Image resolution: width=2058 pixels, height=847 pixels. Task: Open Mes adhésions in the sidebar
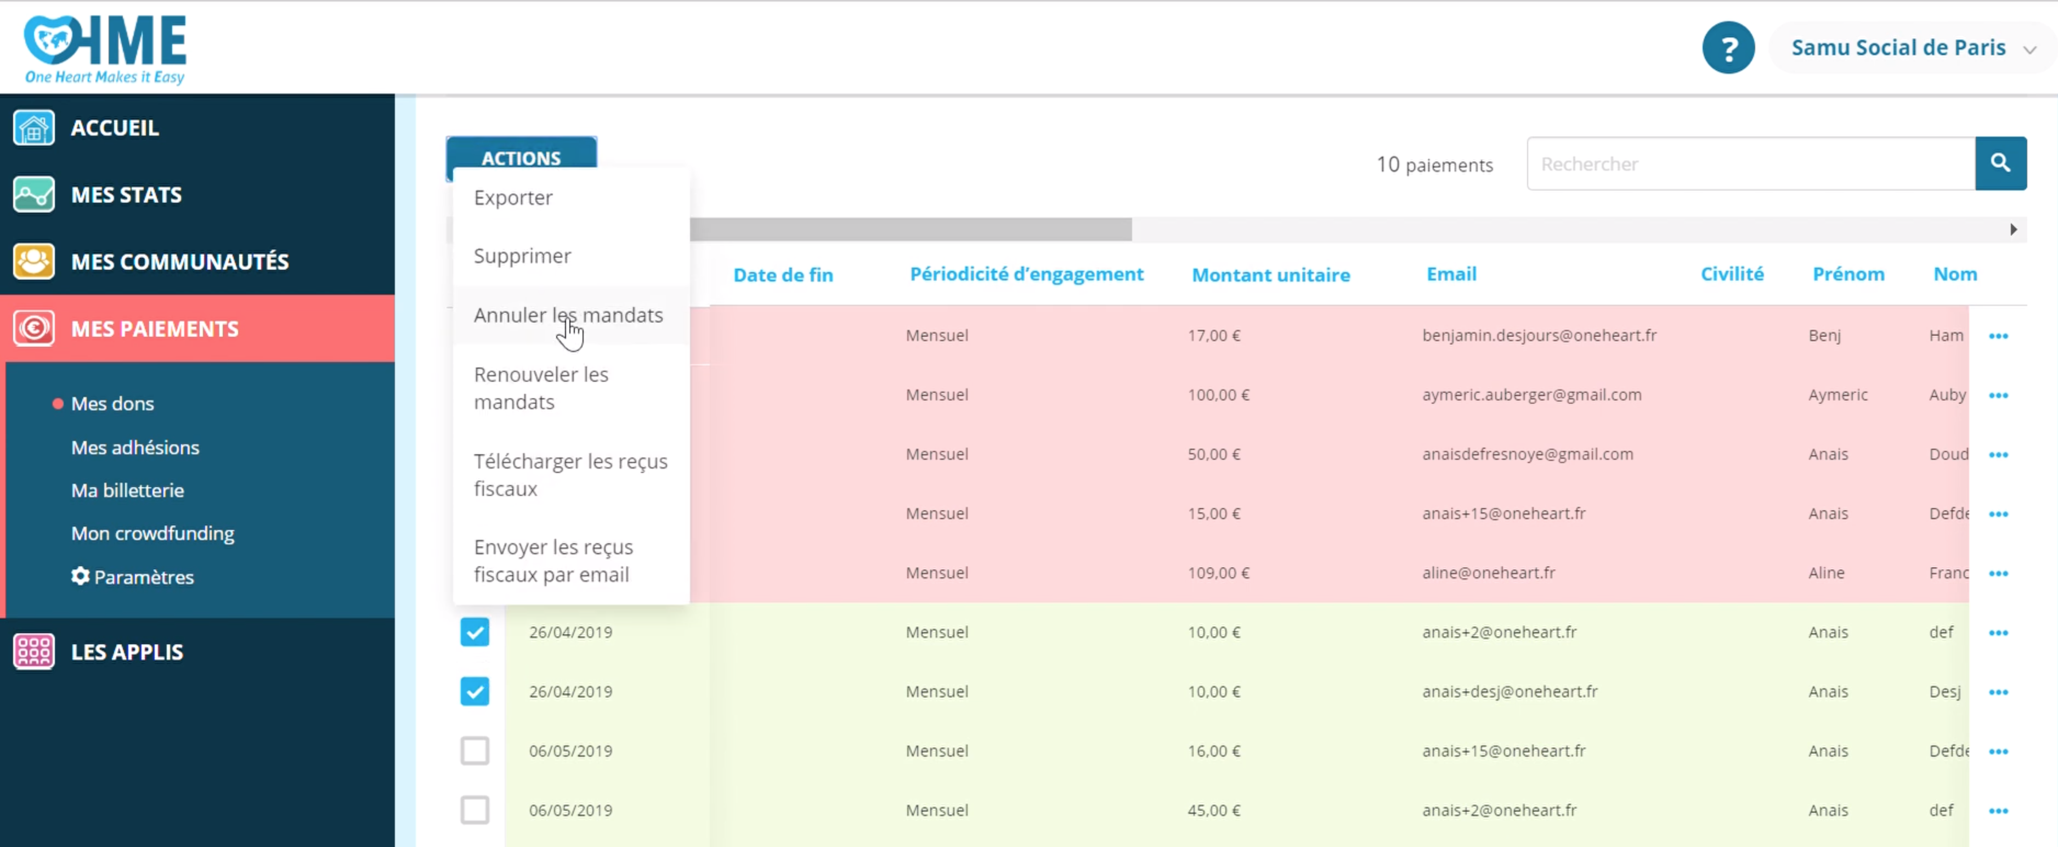[x=135, y=448]
